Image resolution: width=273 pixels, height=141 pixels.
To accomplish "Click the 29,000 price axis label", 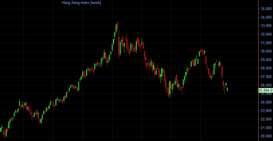I will tap(266, 60).
